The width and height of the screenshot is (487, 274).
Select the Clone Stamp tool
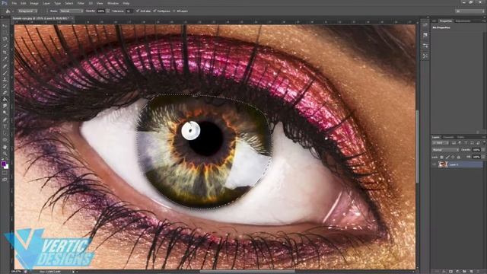pyautogui.click(x=5, y=79)
